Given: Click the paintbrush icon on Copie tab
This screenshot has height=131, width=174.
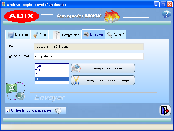Looking at the screenshot, I should click(36, 35).
